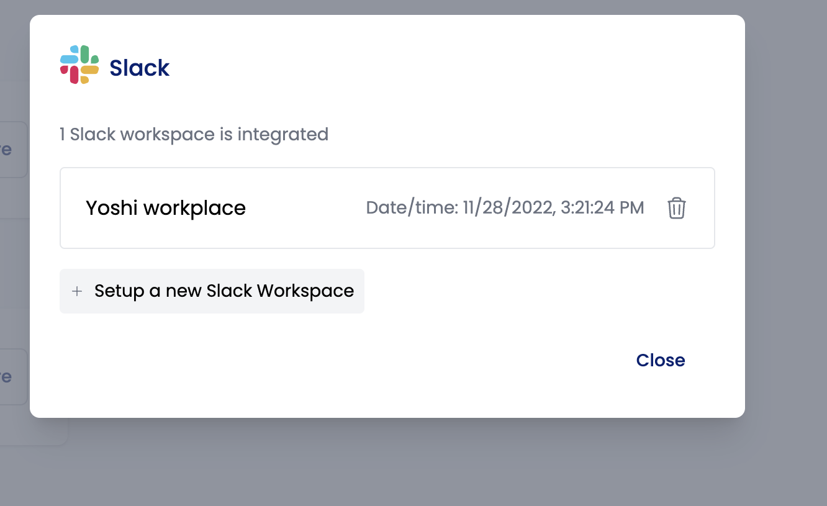Click the upper partially hidden button behind the dialog
The height and width of the screenshot is (506, 827).
click(14, 150)
